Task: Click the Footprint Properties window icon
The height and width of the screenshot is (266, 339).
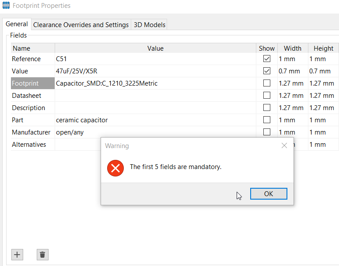Action: tap(6, 5)
